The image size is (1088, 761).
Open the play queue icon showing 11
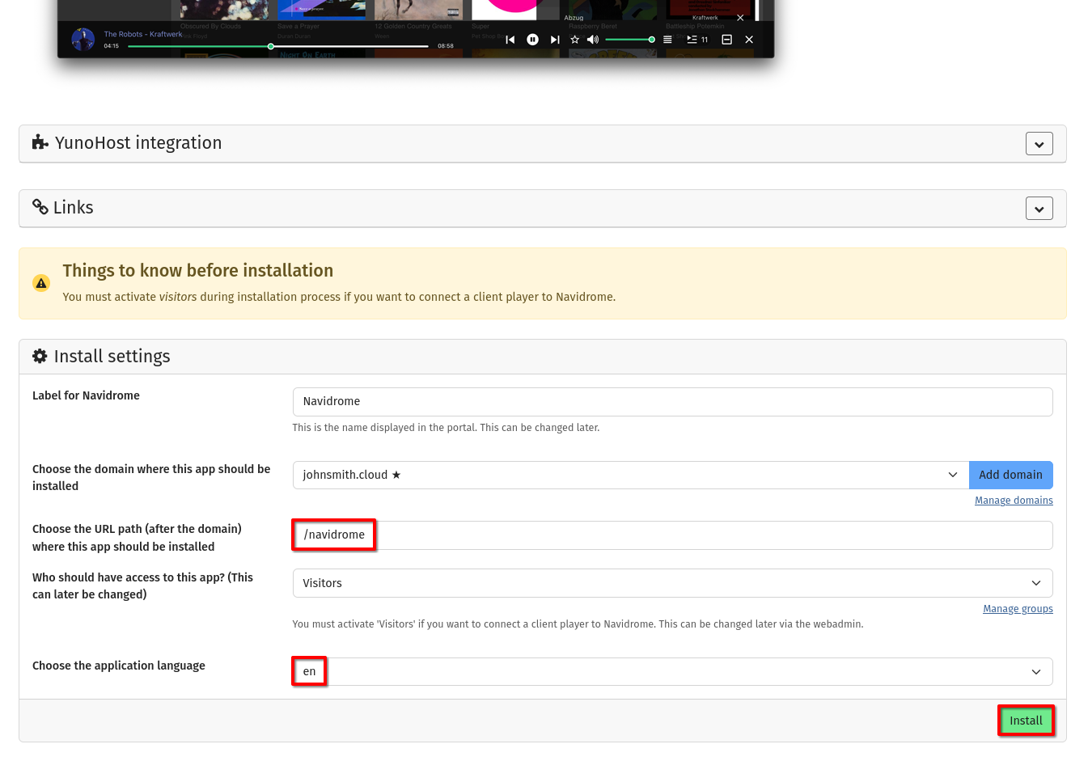pos(696,40)
